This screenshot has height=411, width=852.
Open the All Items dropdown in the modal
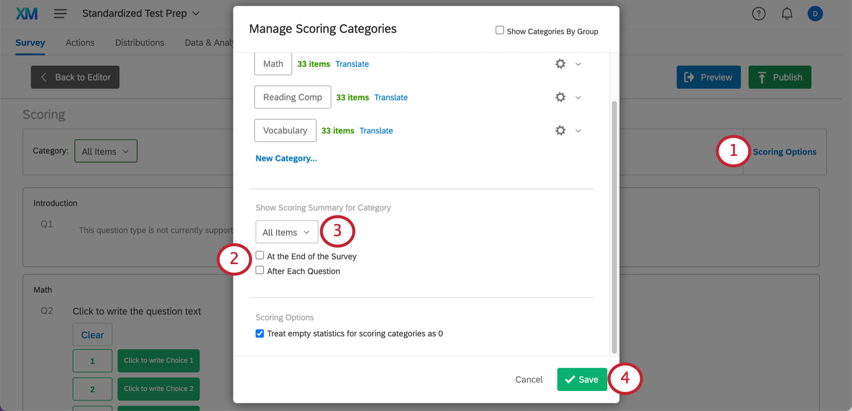click(286, 232)
